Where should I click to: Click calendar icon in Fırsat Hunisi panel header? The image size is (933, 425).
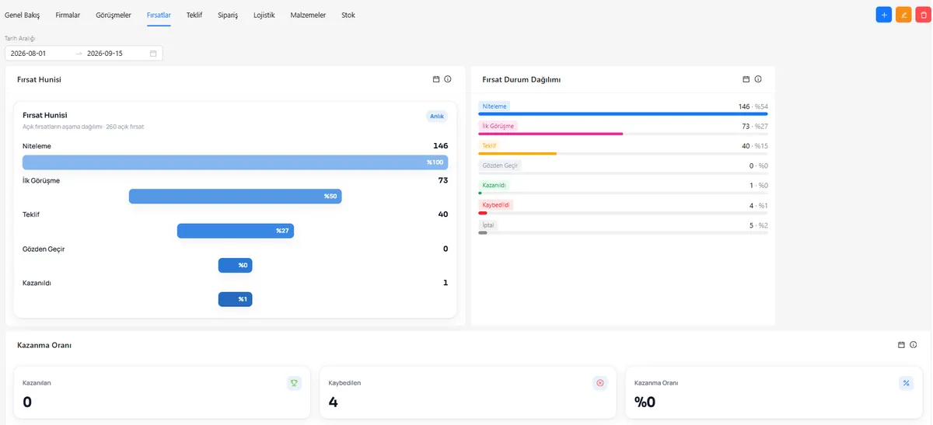(436, 79)
